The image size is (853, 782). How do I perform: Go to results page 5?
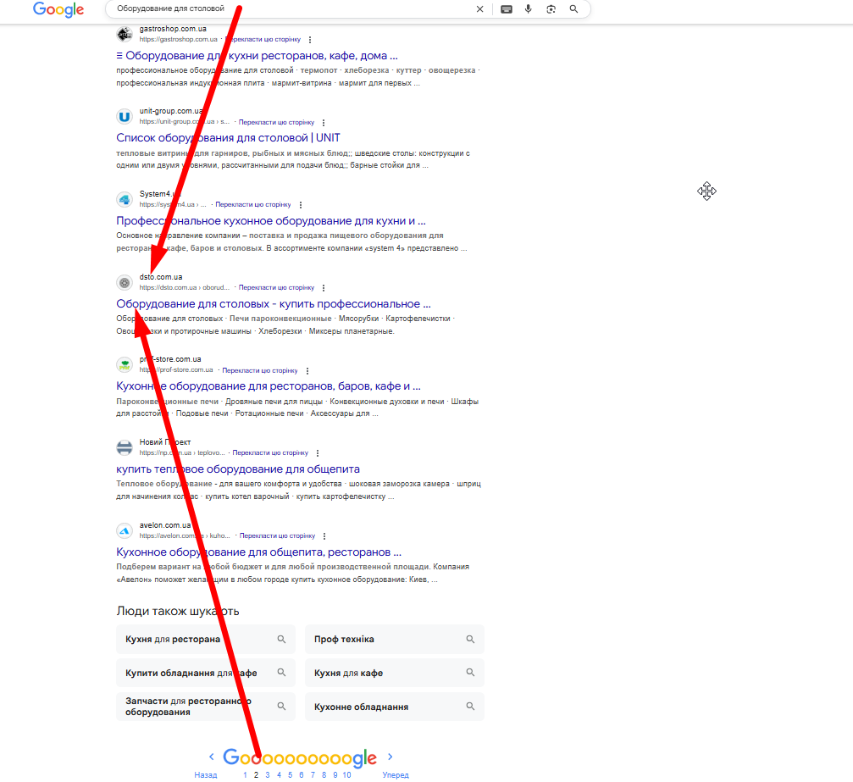tap(291, 775)
